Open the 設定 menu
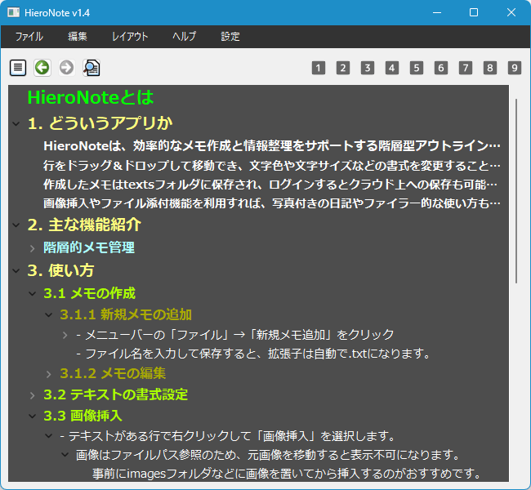Viewport: 531px width, 490px height. (230, 36)
